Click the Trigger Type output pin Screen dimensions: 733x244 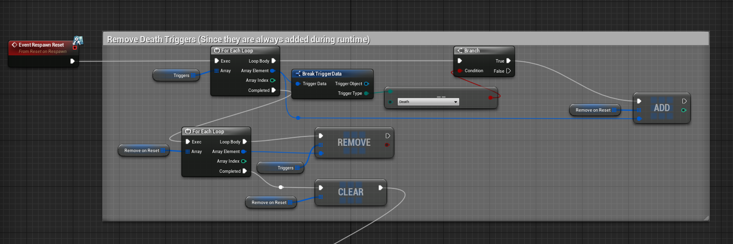[x=366, y=93]
